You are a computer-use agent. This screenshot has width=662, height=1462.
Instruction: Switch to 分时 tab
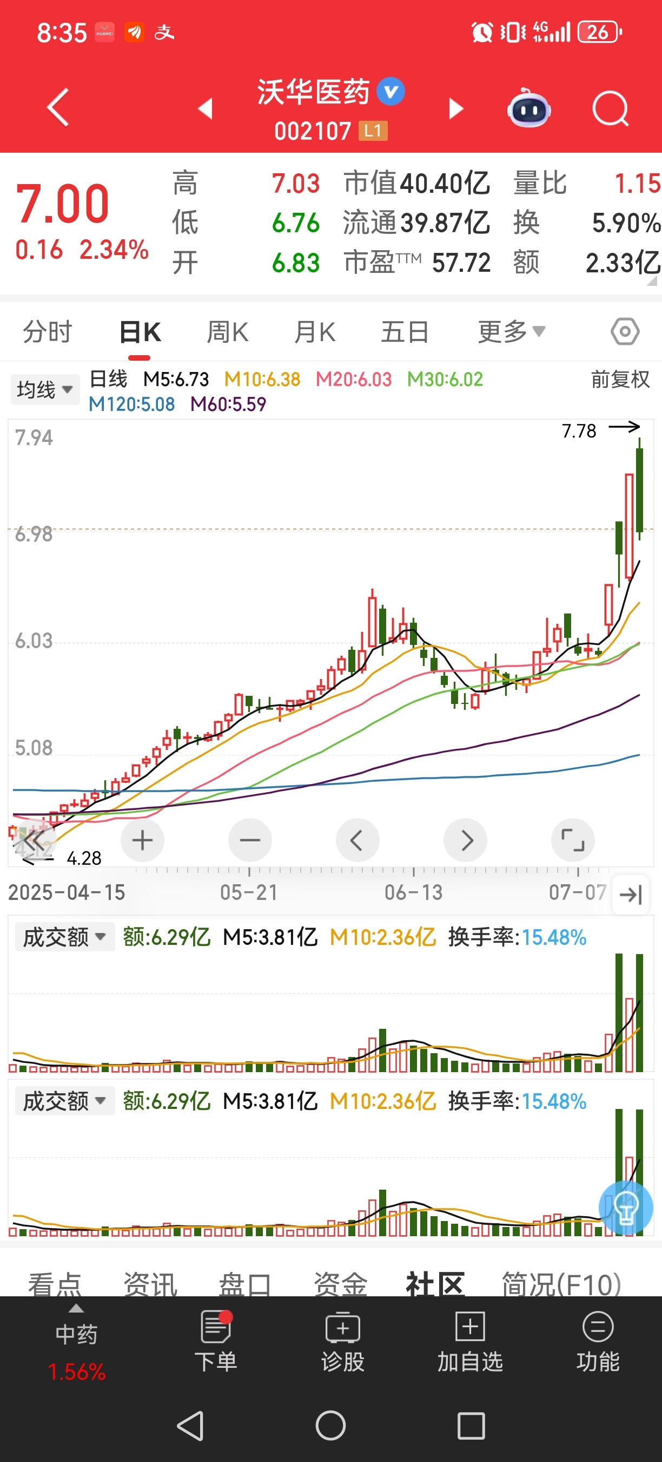tap(48, 331)
